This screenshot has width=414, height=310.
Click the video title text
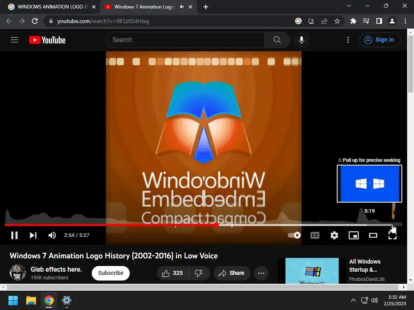(114, 256)
